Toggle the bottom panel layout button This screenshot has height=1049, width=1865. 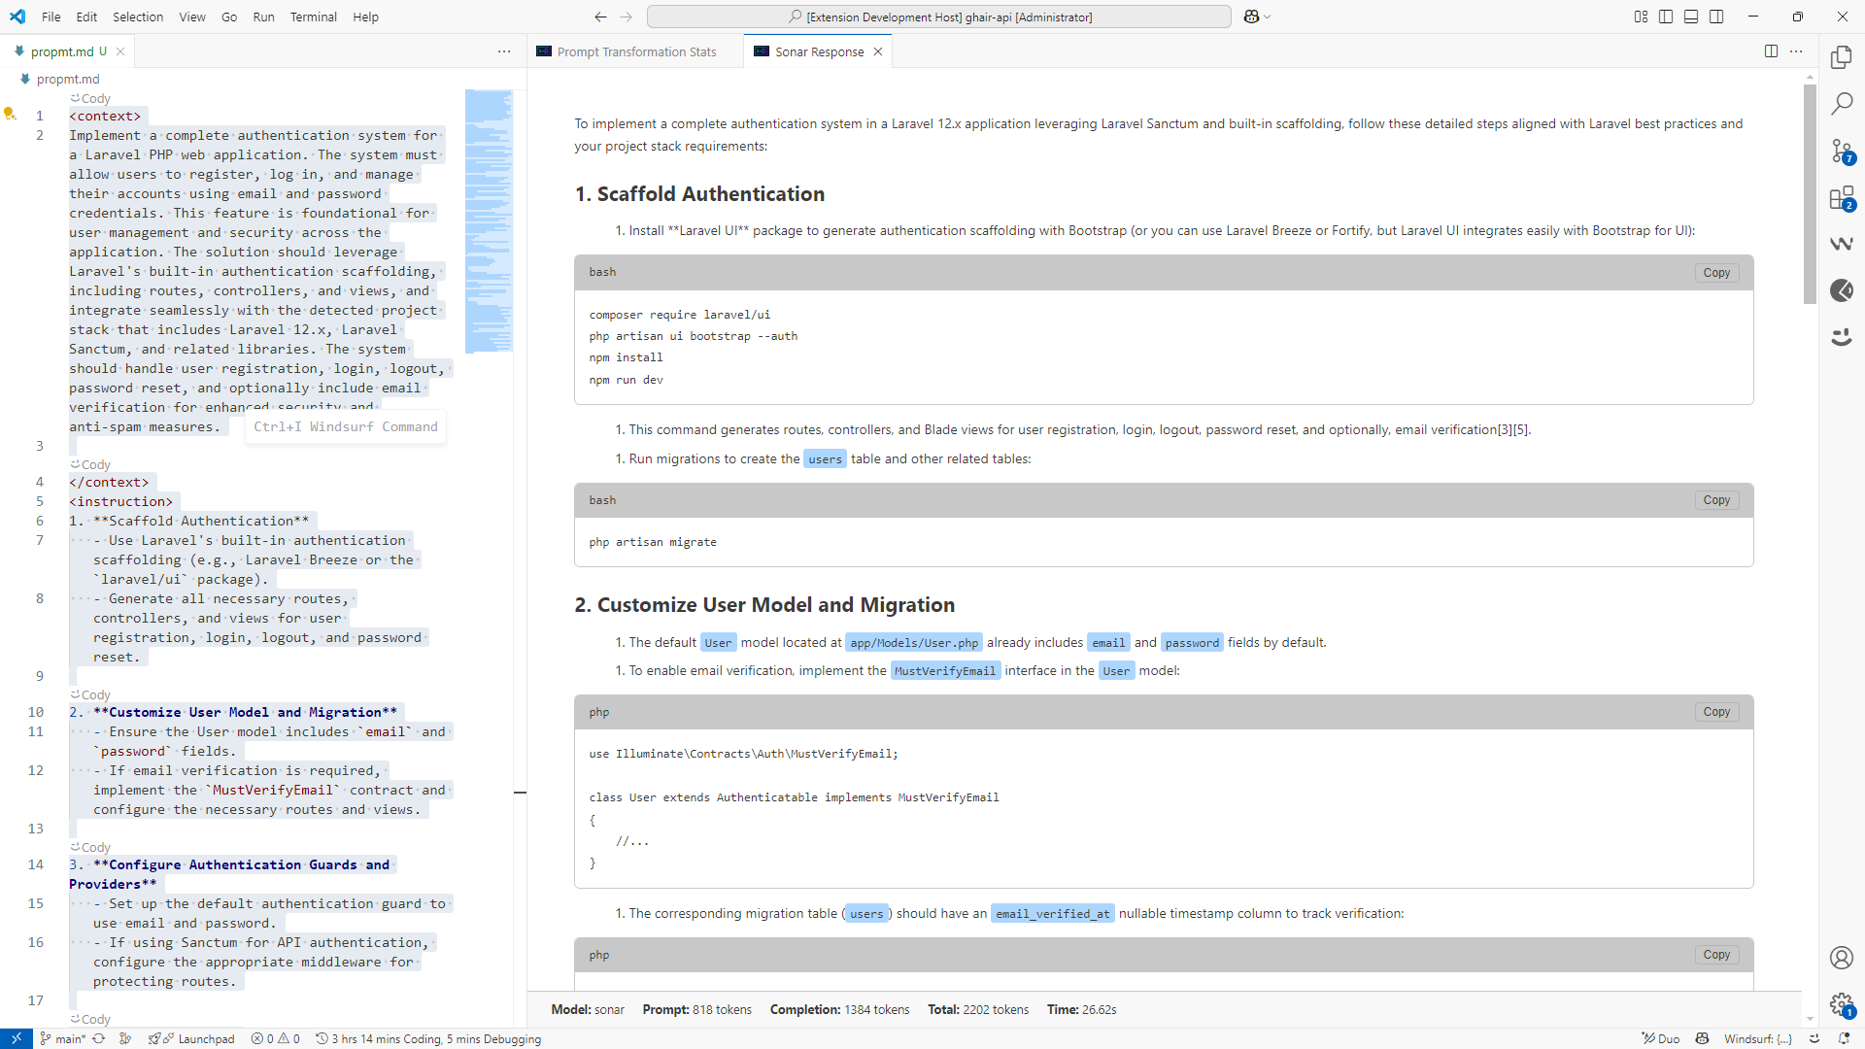pyautogui.click(x=1691, y=17)
